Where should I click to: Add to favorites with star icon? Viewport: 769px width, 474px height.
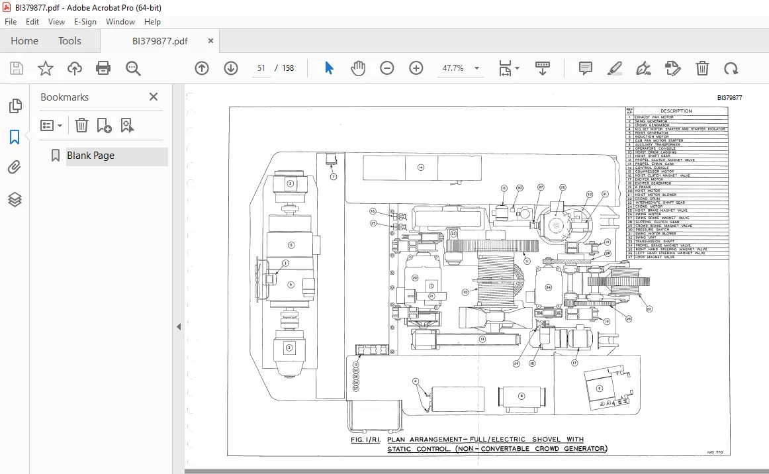[46, 68]
